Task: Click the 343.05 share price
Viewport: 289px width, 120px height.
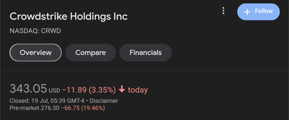Action: pyautogui.click(x=28, y=88)
